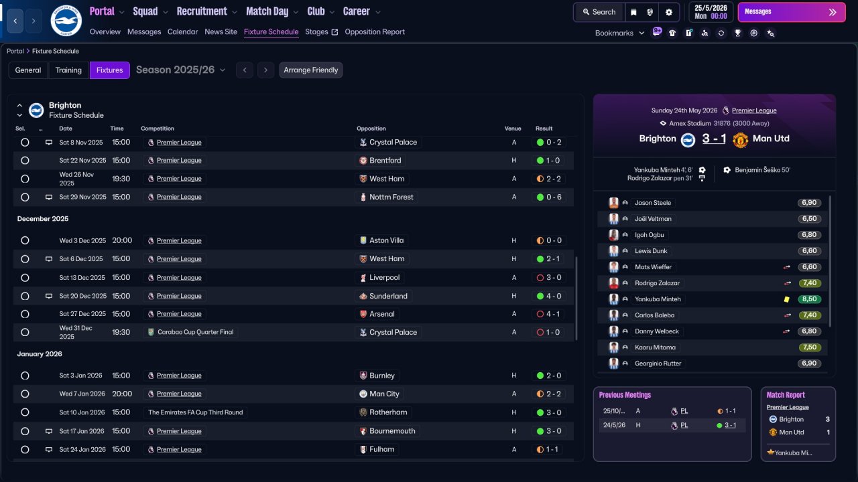858x482 pixels.
Task: Go back with the left navigation arrow
Action: [x=16, y=21]
